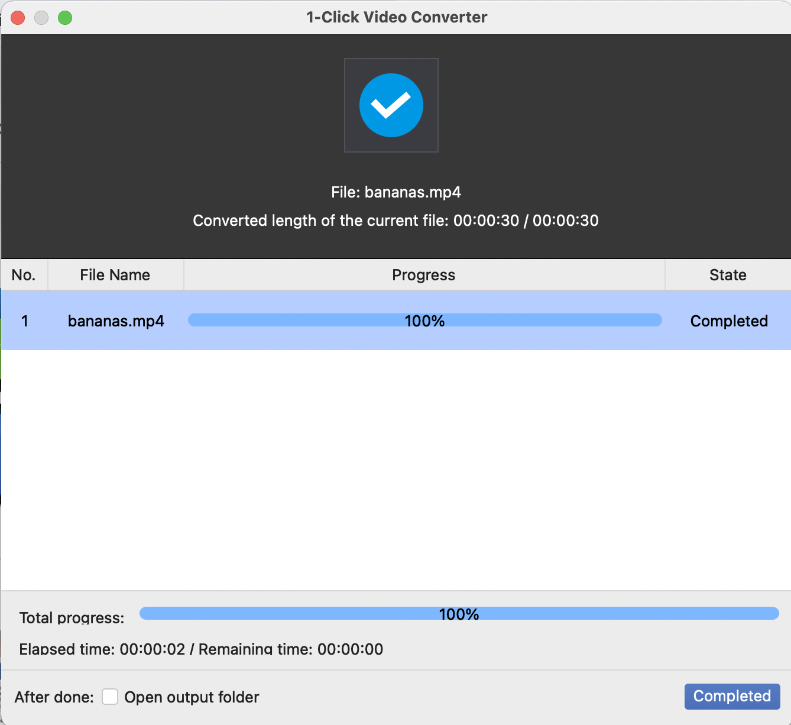
Task: Click the blue Completed button
Action: click(732, 697)
